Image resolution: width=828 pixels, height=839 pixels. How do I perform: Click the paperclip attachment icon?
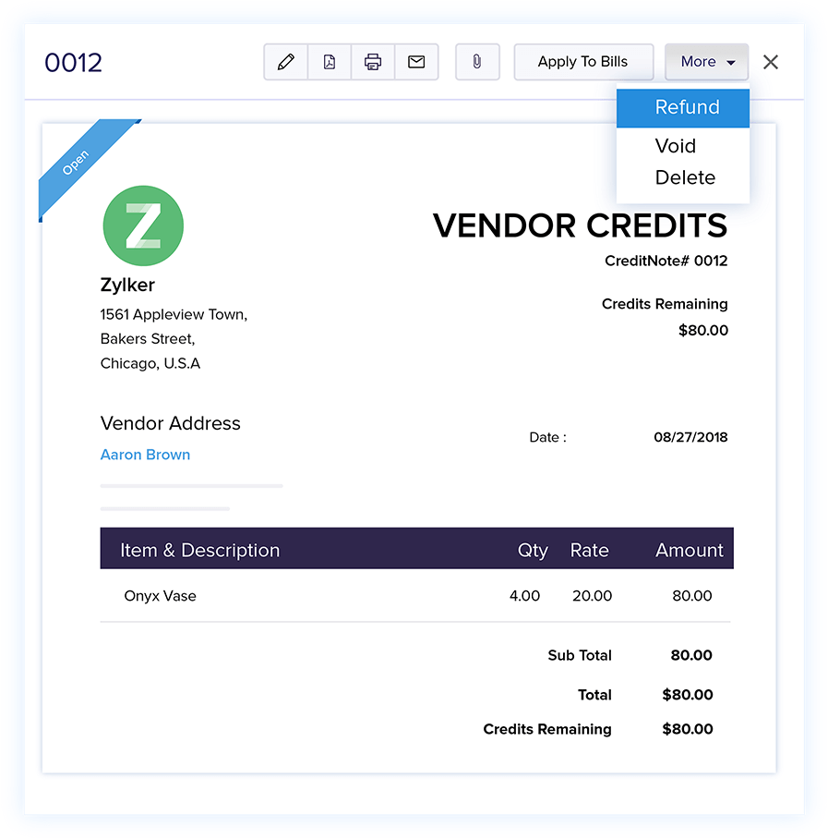[x=477, y=62]
